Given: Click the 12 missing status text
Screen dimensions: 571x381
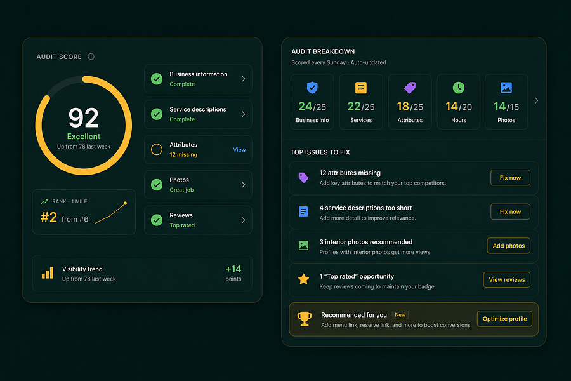Looking at the screenshot, I should point(183,154).
